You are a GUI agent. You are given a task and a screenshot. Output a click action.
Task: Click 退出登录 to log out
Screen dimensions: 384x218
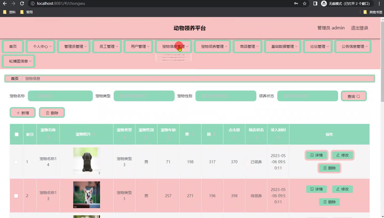359,28
